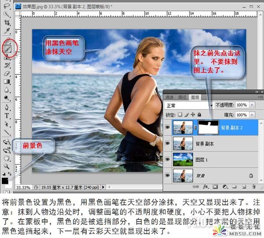This screenshot has width=264, height=238.
Task: Select the Blur tool
Action: click(7, 90)
